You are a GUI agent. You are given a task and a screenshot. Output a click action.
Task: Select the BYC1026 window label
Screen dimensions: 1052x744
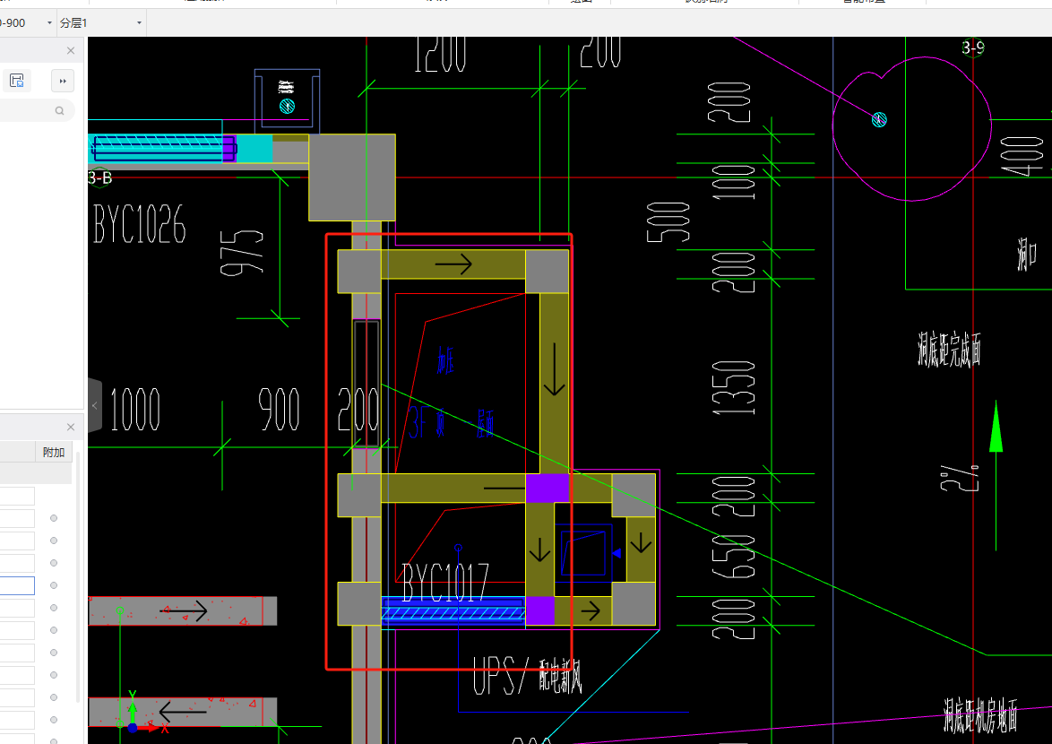point(140,224)
